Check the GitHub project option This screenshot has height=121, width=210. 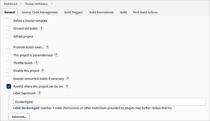9,36
